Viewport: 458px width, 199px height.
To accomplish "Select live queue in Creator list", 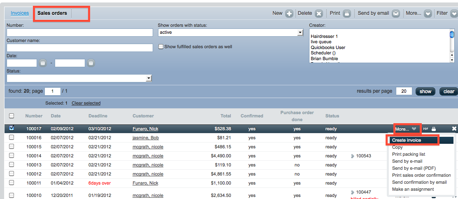I will pos(321,42).
